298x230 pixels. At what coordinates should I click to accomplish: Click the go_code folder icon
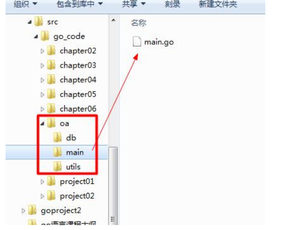point(45,35)
